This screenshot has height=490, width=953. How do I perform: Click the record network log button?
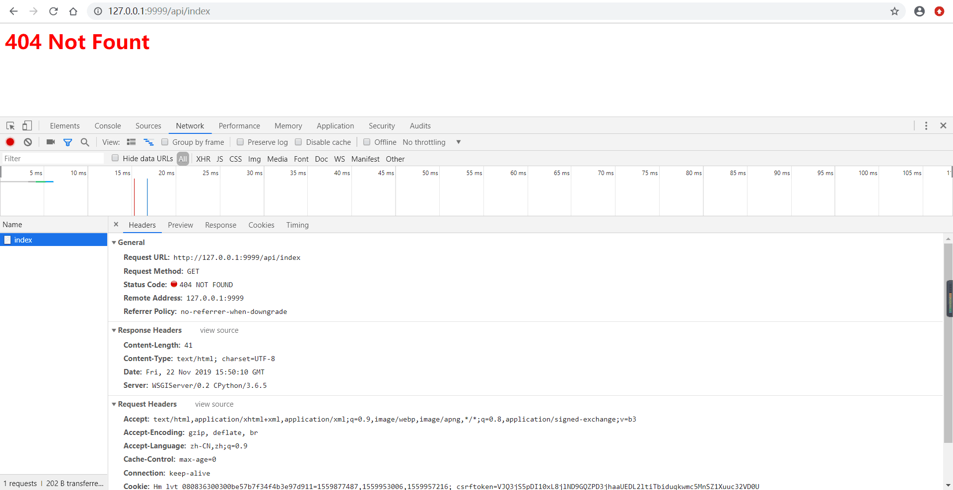(x=10, y=142)
